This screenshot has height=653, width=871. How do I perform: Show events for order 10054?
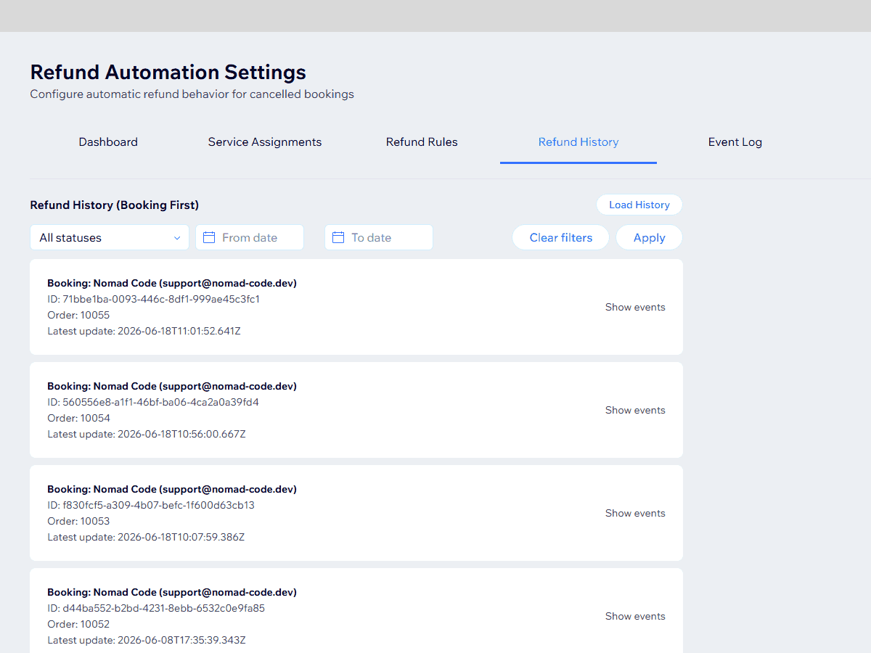click(635, 410)
